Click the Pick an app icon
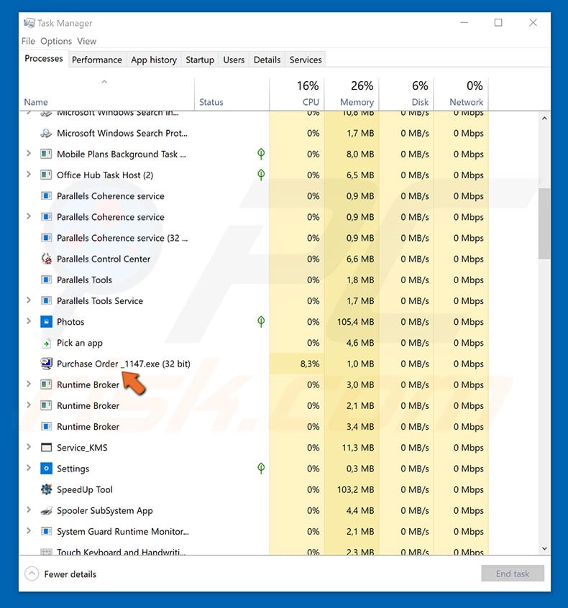The height and width of the screenshot is (608, 568). pos(46,343)
